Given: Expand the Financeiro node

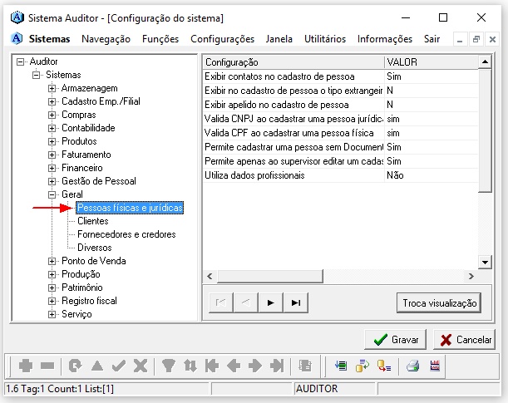Looking at the screenshot, I should 52,168.
